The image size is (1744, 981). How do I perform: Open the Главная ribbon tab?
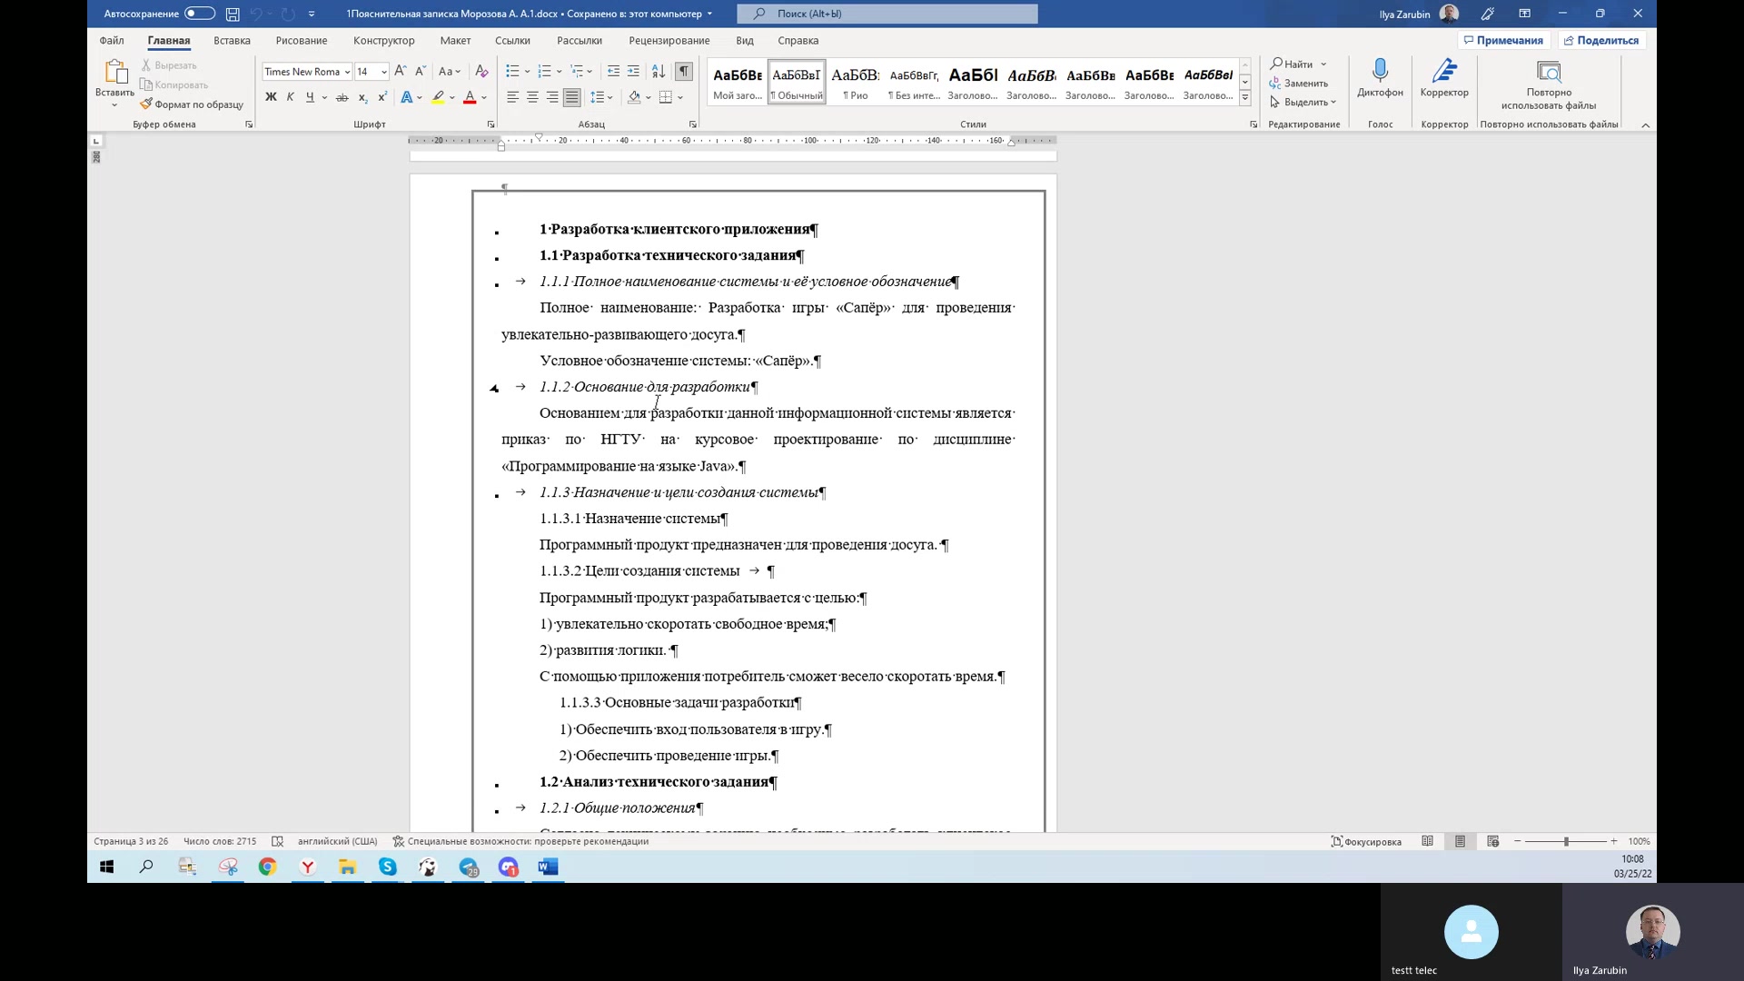pyautogui.click(x=168, y=40)
